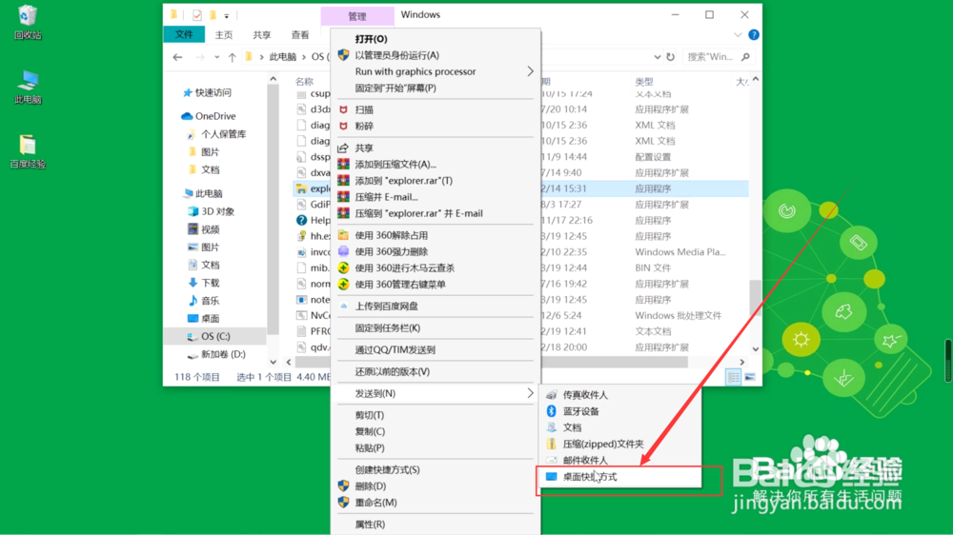The image size is (953, 535).
Task: Choose 重命名(M) in context menu
Action: (x=436, y=503)
